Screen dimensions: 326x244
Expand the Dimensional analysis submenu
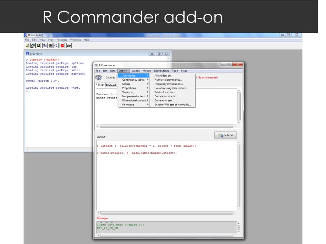pyautogui.click(x=133, y=100)
